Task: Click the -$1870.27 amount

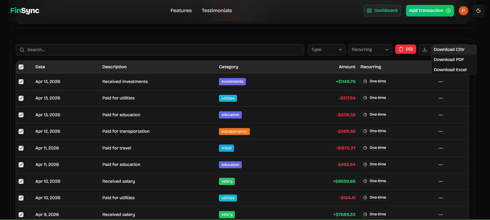Action: coord(346,148)
